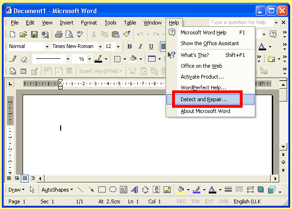Image resolution: width=292 pixels, height=209 pixels.
Task: Open the font size dropdown showing 12
Action: click(118, 47)
